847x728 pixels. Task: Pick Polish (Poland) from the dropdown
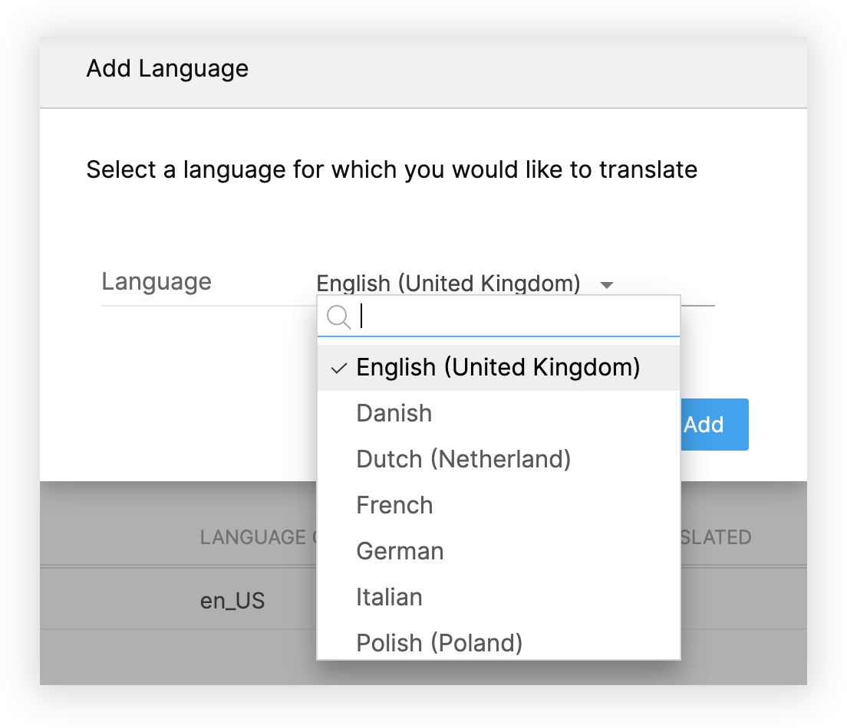[439, 642]
